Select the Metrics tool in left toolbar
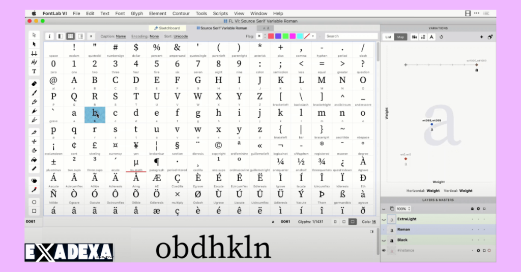 click(x=34, y=53)
